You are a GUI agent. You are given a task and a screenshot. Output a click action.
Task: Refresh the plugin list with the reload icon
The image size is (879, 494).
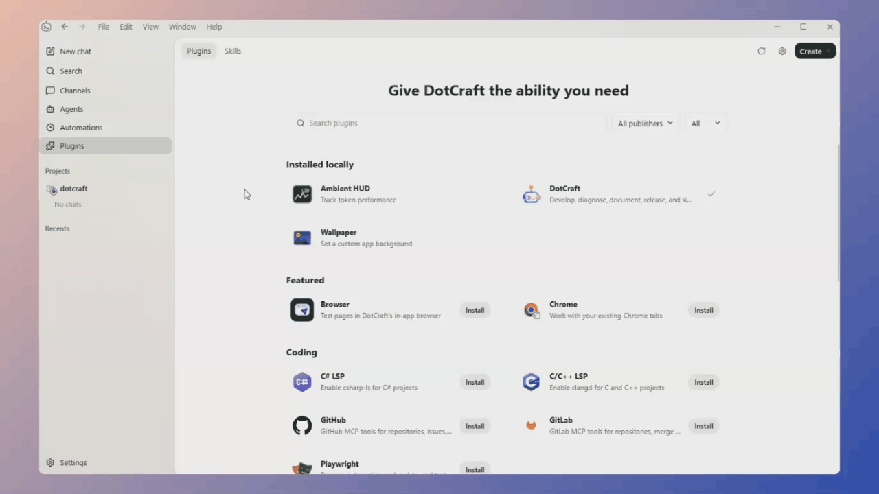[761, 51]
